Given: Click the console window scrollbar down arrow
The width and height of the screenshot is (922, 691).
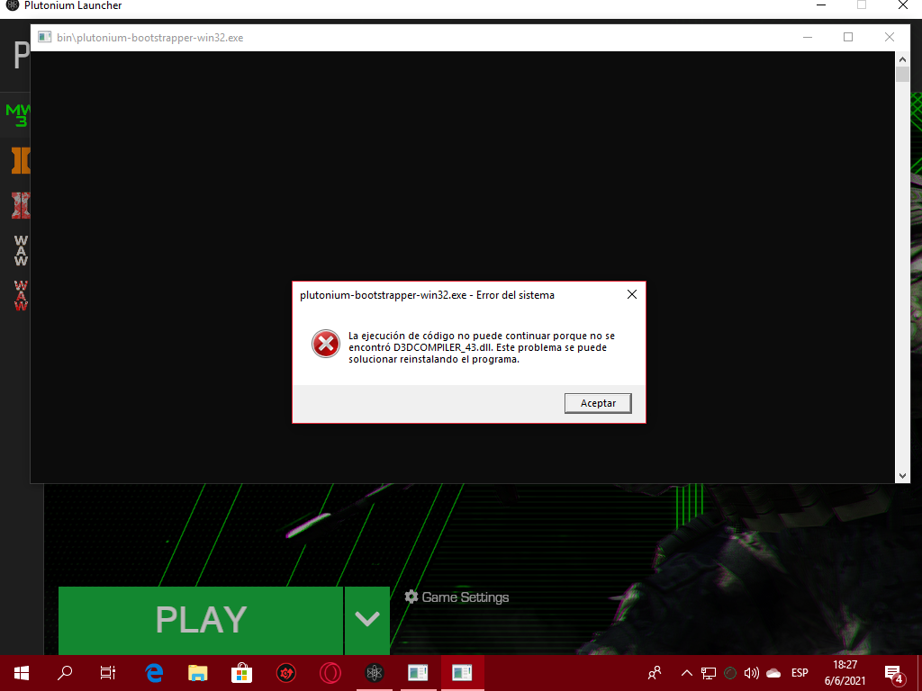Looking at the screenshot, I should click(x=902, y=476).
